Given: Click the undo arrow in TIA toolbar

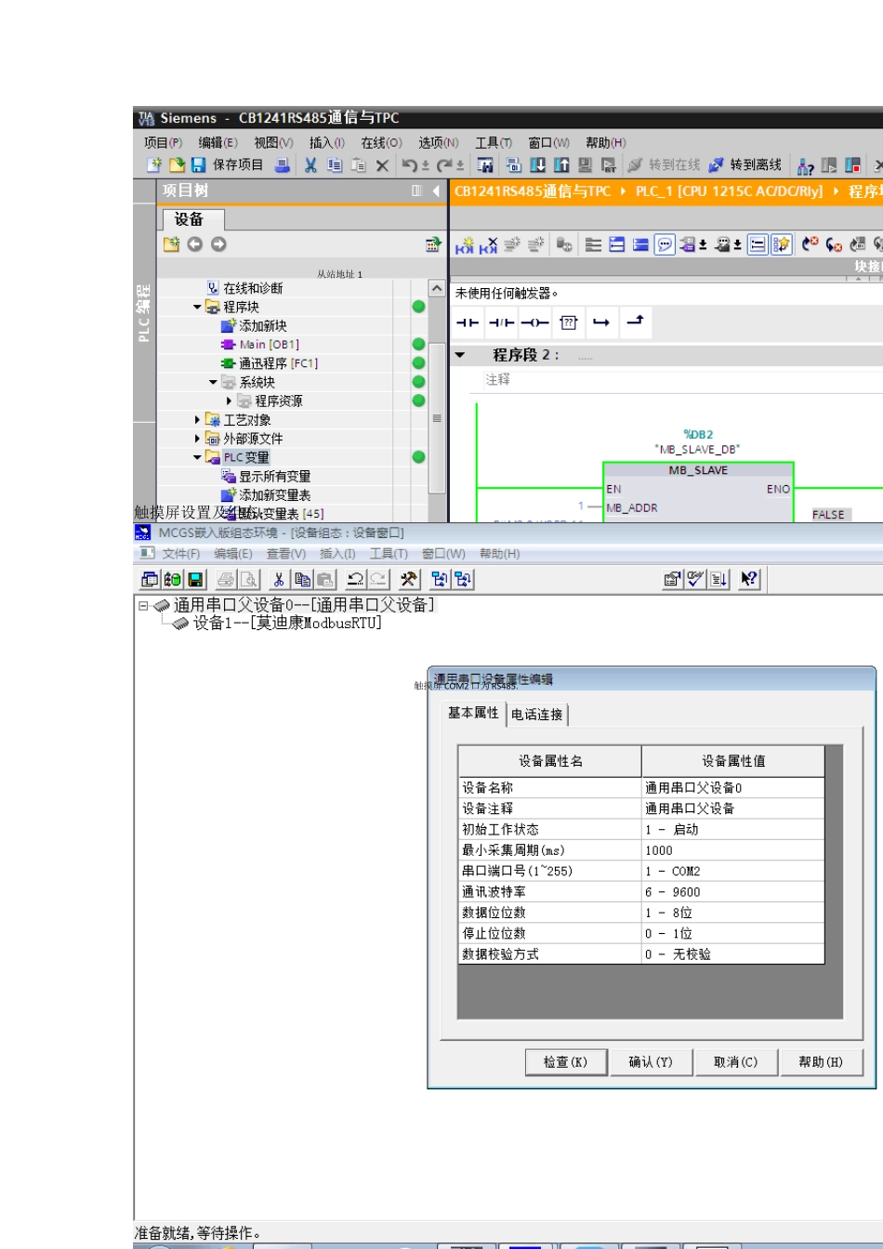Looking at the screenshot, I should pos(409,165).
